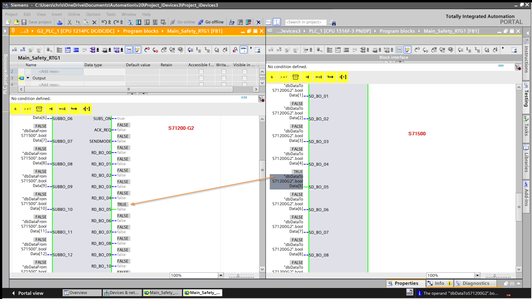
Task: Click the Search in project field
Action: tap(305, 22)
